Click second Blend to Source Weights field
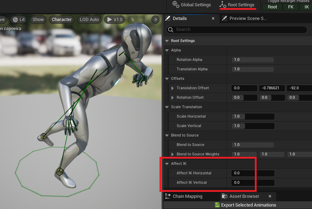 click(272, 154)
